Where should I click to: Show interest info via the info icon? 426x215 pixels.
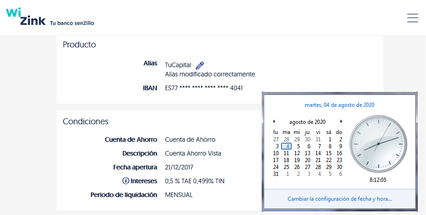[126, 181]
